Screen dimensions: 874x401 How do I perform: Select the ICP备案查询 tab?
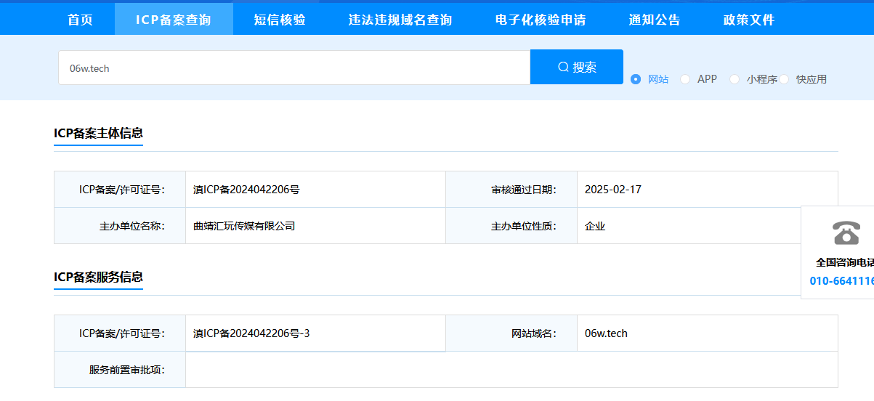(174, 20)
